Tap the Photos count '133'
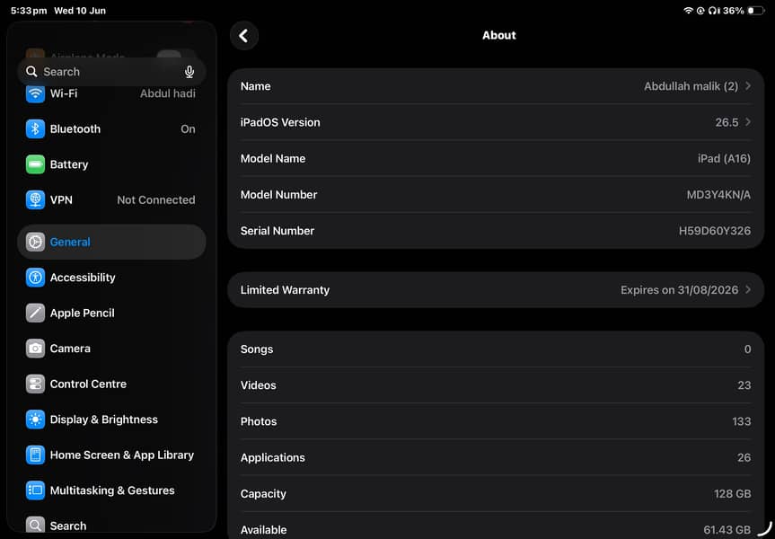 [742, 421]
